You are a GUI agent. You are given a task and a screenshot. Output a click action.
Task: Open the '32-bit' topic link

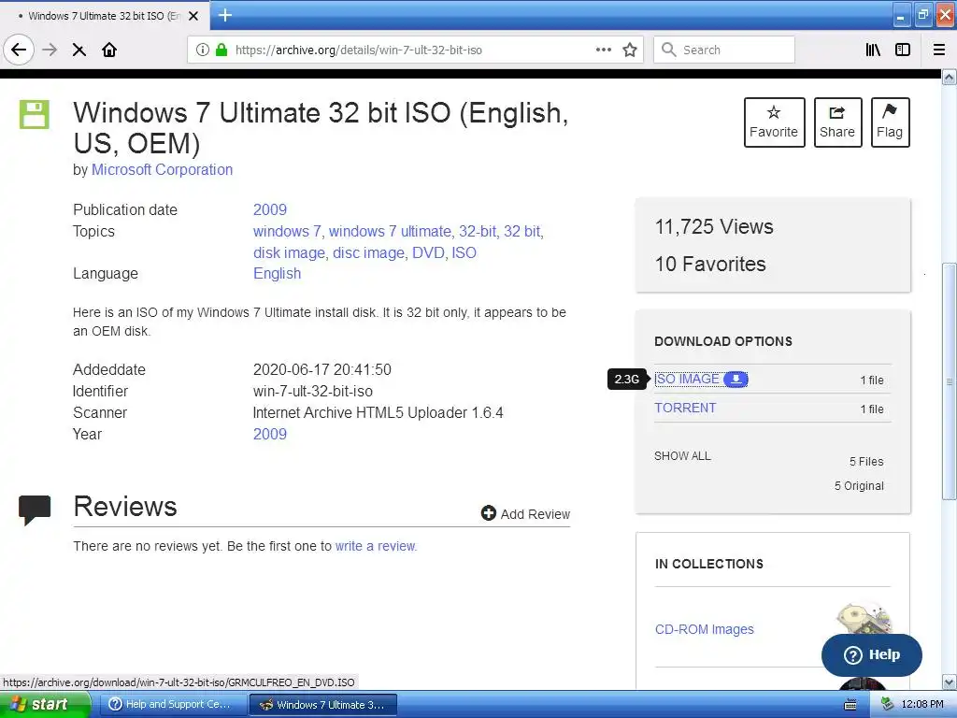478,232
